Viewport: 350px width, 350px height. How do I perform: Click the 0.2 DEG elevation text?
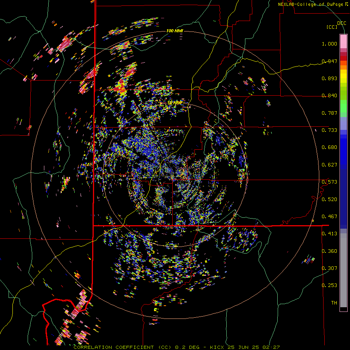click(x=188, y=347)
